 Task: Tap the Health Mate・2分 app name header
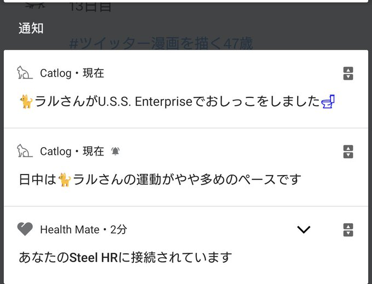(x=84, y=229)
